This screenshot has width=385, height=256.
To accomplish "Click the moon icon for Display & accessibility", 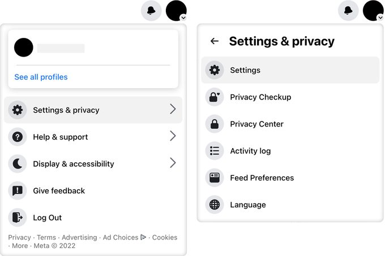I will point(18,164).
